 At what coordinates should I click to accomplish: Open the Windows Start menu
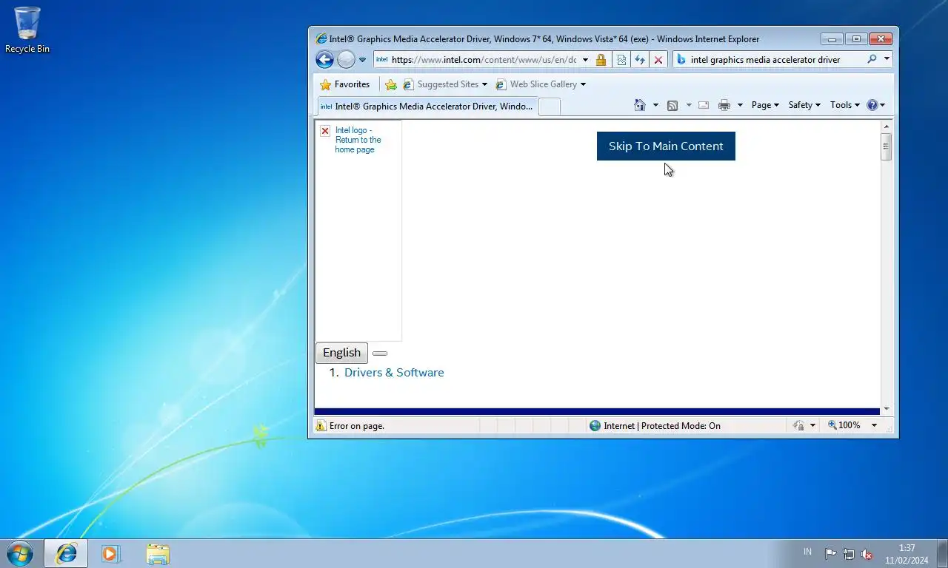(x=19, y=553)
